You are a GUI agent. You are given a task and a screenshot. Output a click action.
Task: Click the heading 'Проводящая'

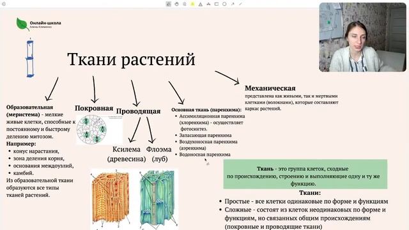pos(138,111)
